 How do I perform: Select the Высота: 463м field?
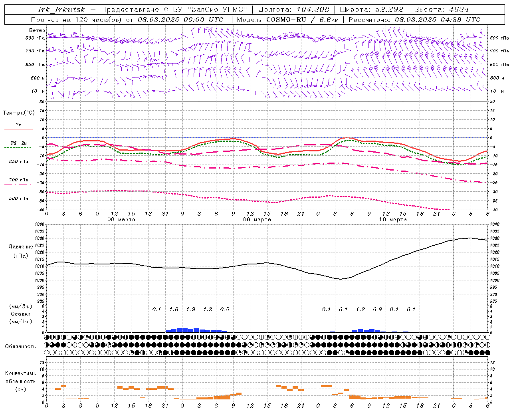click(441, 10)
